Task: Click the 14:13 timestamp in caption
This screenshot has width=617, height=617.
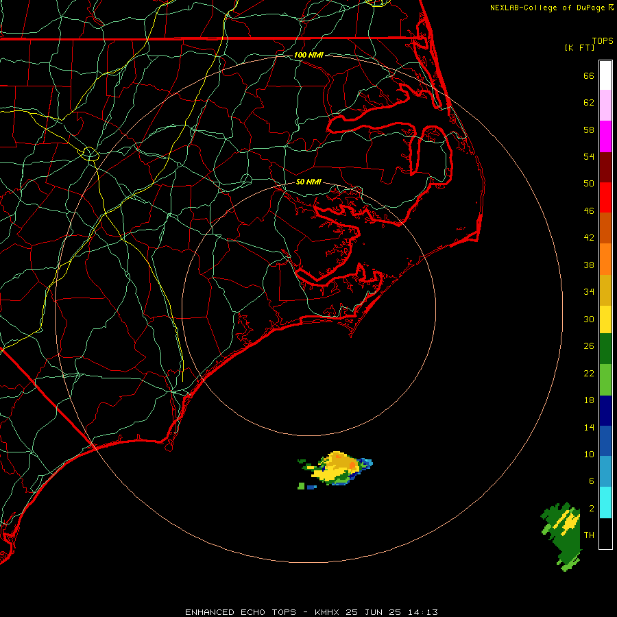Action: (x=422, y=612)
